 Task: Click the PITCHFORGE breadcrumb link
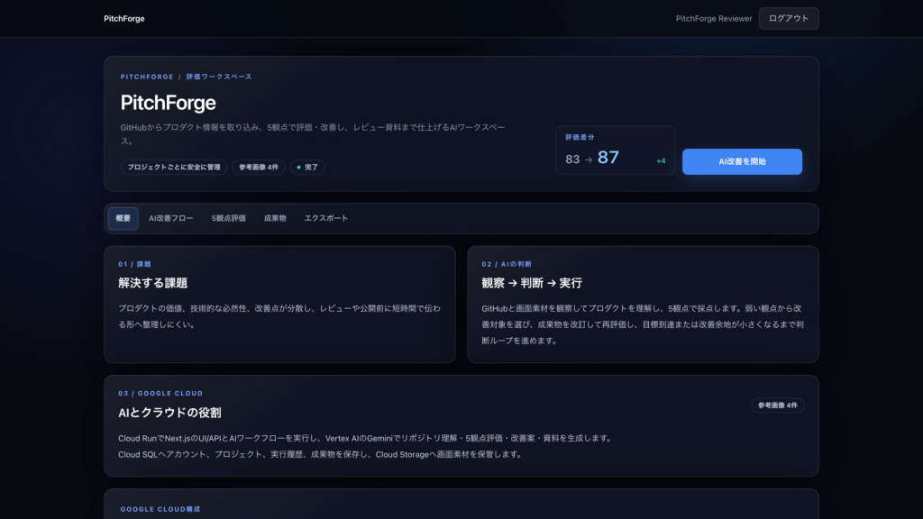(147, 77)
